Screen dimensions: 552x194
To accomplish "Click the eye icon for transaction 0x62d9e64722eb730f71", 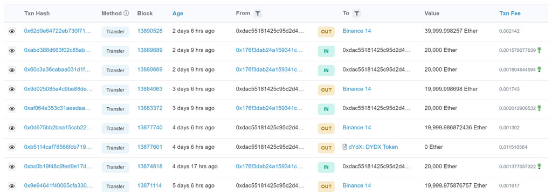I will (12, 31).
